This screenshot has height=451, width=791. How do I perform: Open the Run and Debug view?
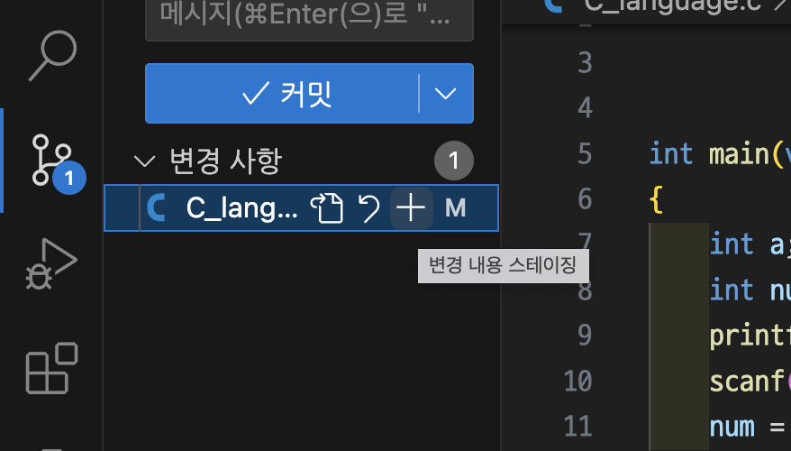(x=51, y=264)
